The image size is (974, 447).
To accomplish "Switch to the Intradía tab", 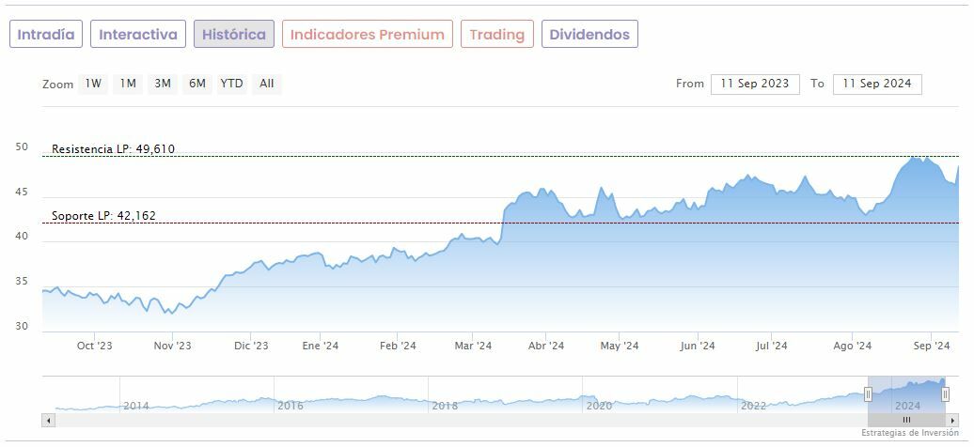I will pyautogui.click(x=46, y=35).
